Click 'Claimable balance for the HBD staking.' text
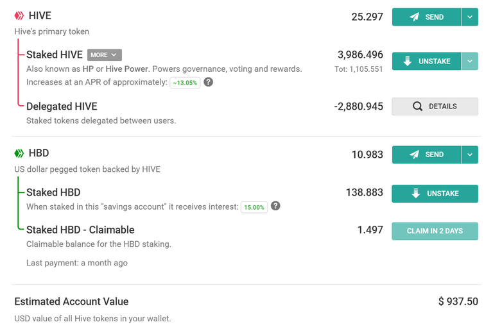The image size is (493, 329). (x=99, y=244)
